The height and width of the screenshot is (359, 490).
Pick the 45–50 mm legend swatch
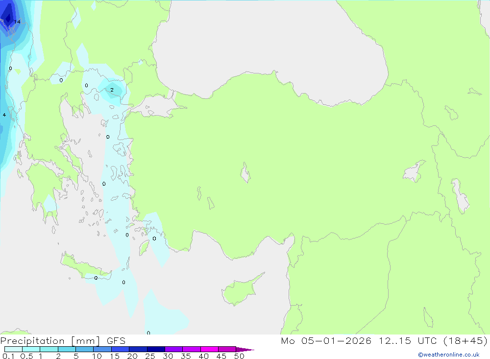pos(227,349)
